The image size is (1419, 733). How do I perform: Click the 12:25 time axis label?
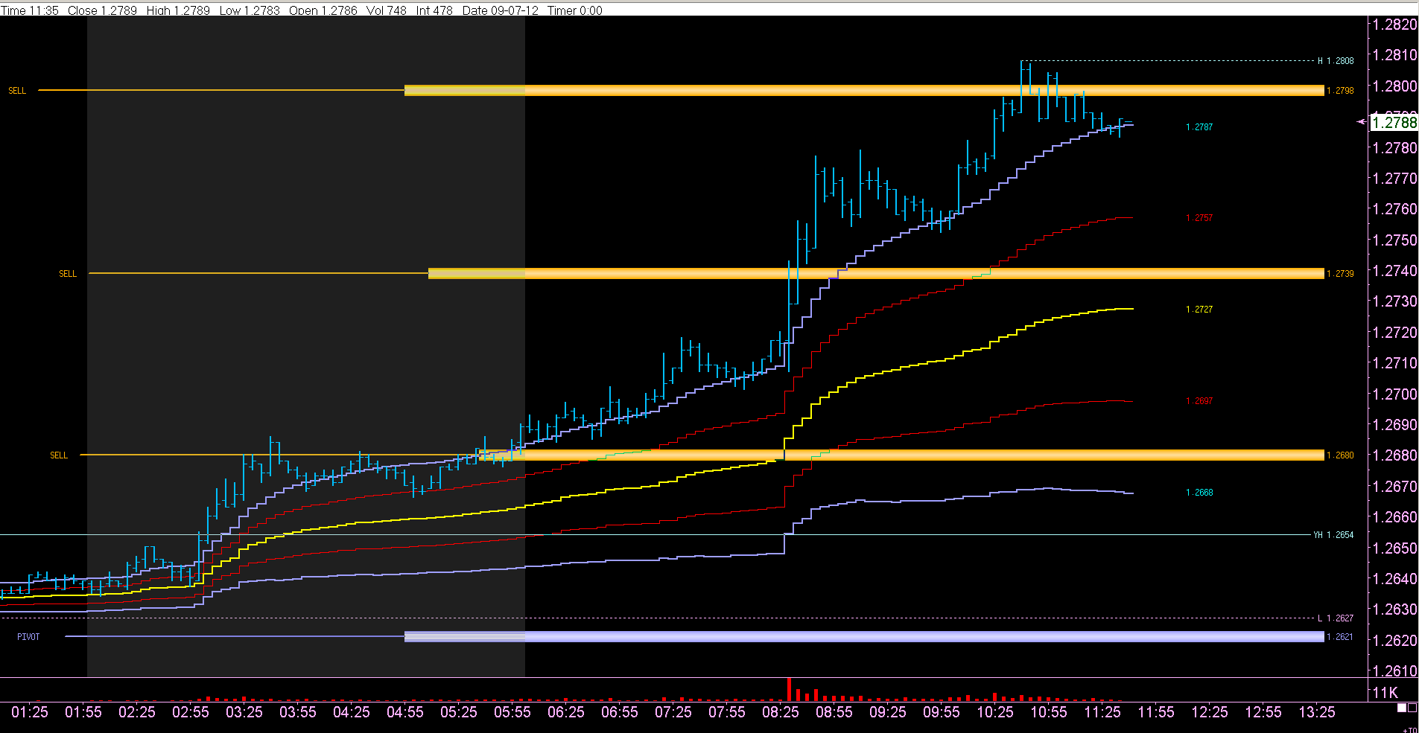click(1210, 712)
